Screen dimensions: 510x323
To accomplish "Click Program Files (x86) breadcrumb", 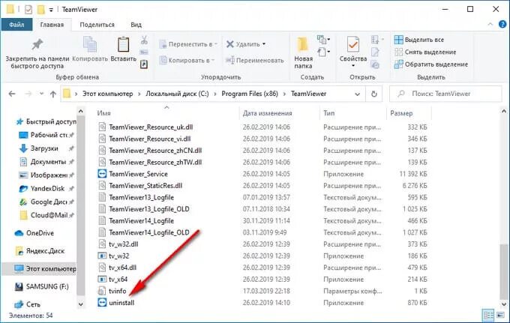I will tap(250, 94).
